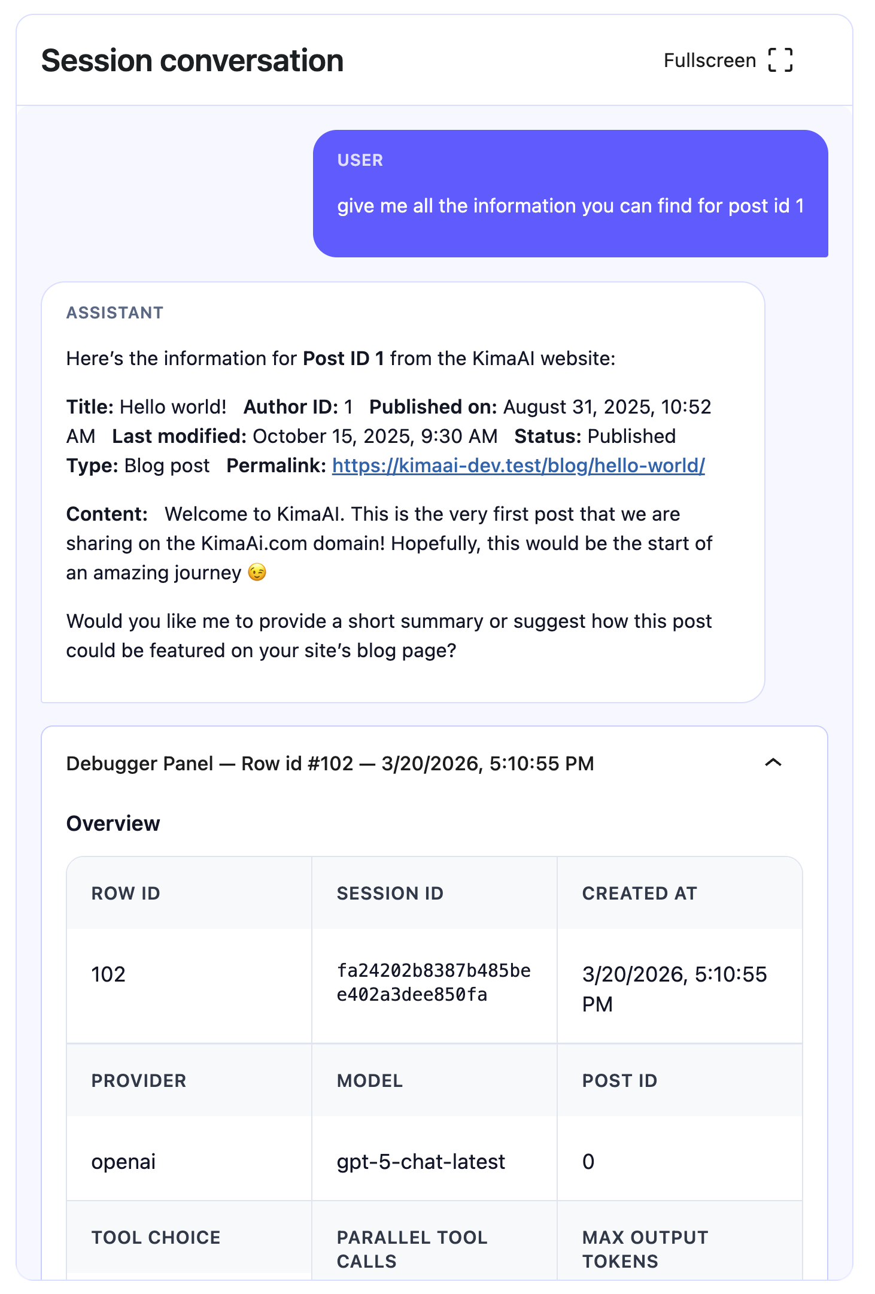Click the winking emoji in content
Image resolution: width=875 pixels, height=1294 pixels.
pyautogui.click(x=257, y=573)
